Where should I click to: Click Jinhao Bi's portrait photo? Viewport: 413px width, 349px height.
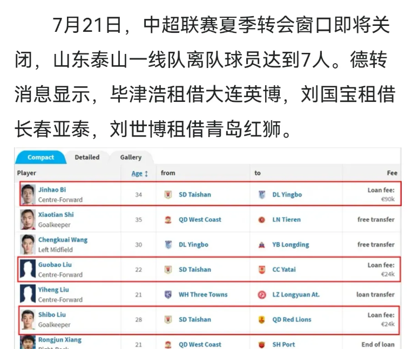pyautogui.click(x=28, y=195)
